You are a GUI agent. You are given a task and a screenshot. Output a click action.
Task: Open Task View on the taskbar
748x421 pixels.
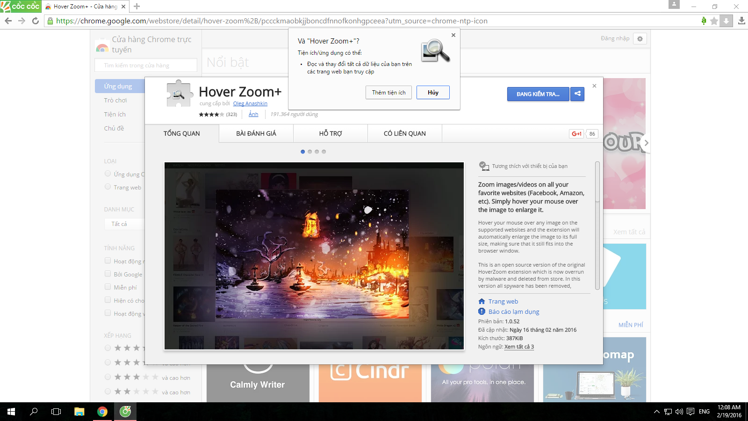tap(56, 412)
